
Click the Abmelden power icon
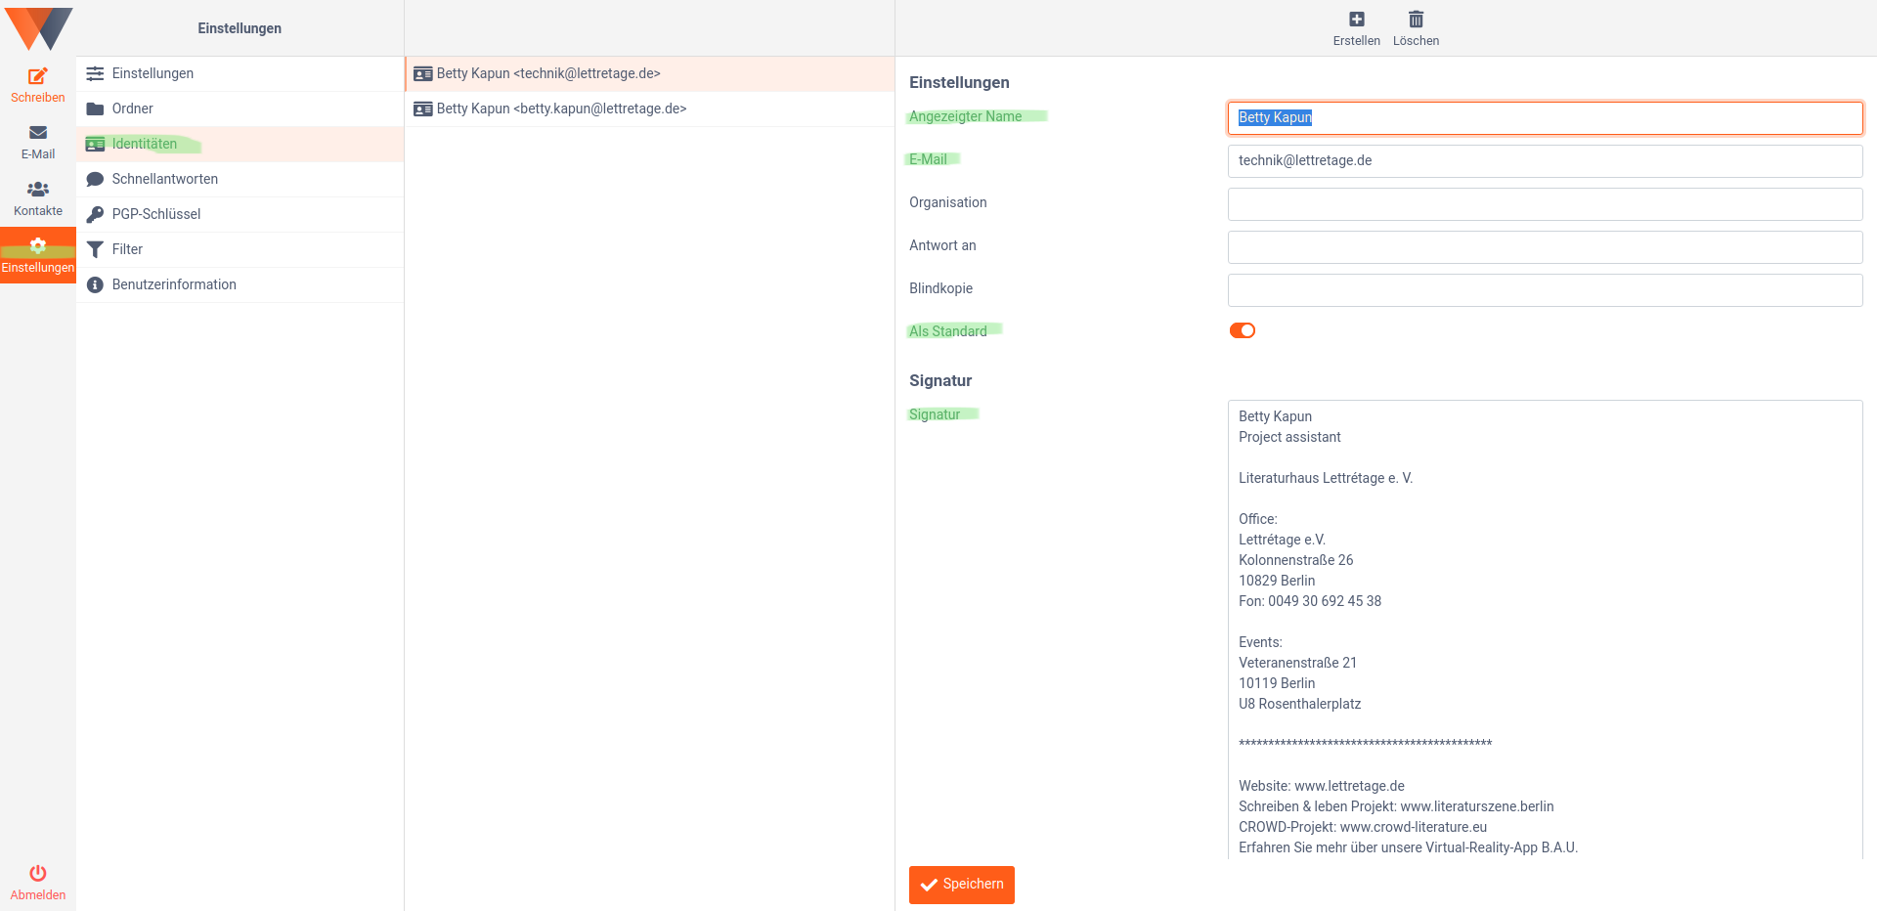[37, 874]
